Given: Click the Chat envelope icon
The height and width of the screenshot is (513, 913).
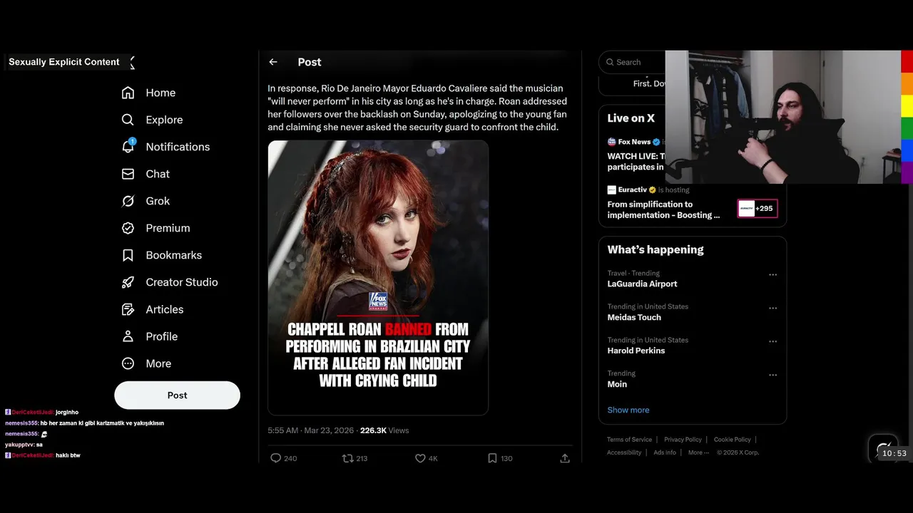Looking at the screenshot, I should (128, 174).
